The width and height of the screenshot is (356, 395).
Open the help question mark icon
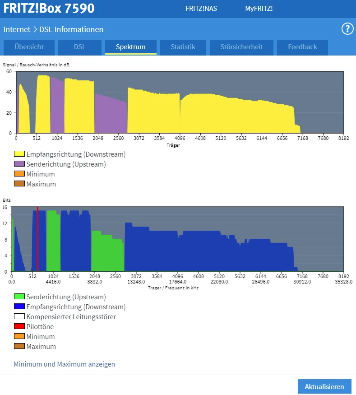tap(347, 29)
